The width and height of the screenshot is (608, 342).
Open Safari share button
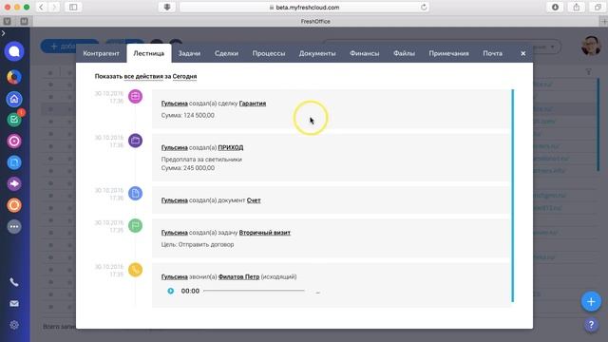[x=577, y=7]
